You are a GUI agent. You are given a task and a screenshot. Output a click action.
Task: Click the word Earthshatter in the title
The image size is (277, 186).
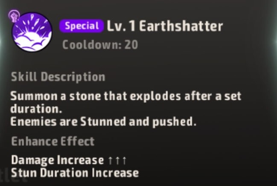[x=181, y=26]
